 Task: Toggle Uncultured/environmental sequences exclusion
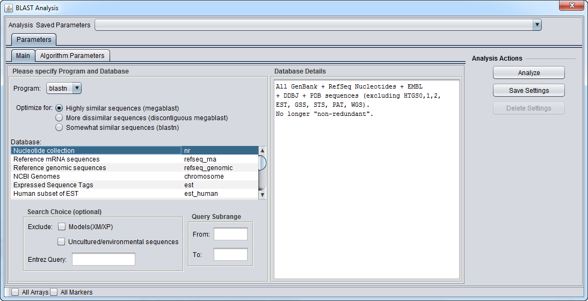tap(62, 241)
